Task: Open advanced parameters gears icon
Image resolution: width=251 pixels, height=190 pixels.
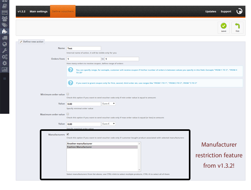Action: 4,56
